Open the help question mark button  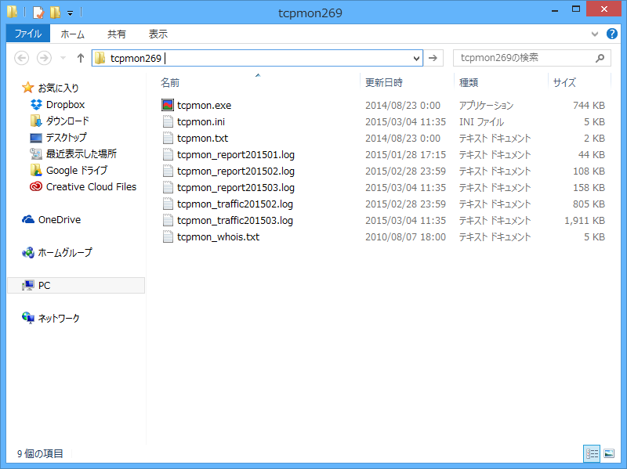pos(612,34)
